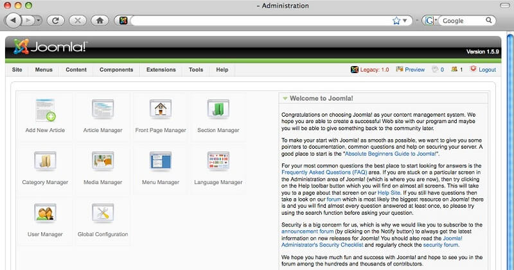Collapse the Welcome to Joomla! panel
Image resolution: width=514 pixels, height=270 pixels.
pos(285,98)
